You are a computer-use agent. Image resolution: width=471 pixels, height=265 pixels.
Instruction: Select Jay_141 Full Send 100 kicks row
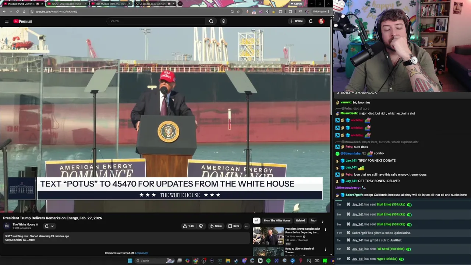coord(403,249)
